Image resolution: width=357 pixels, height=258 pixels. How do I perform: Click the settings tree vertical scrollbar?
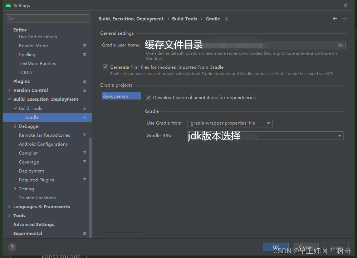(x=91, y=188)
